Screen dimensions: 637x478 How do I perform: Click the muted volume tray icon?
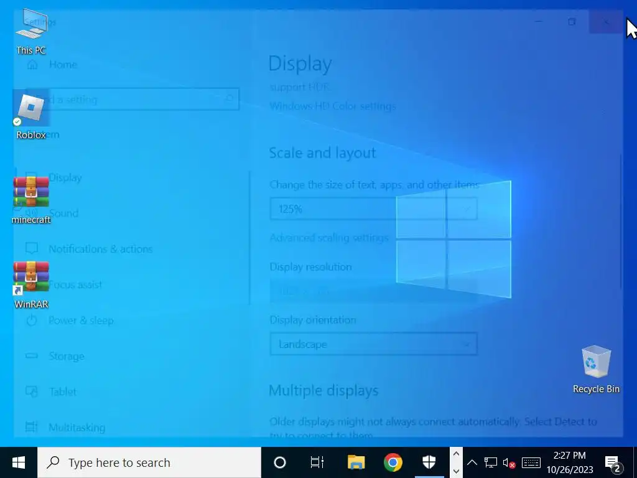coord(509,462)
